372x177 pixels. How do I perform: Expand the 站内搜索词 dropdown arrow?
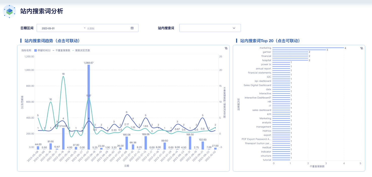coord(234,28)
